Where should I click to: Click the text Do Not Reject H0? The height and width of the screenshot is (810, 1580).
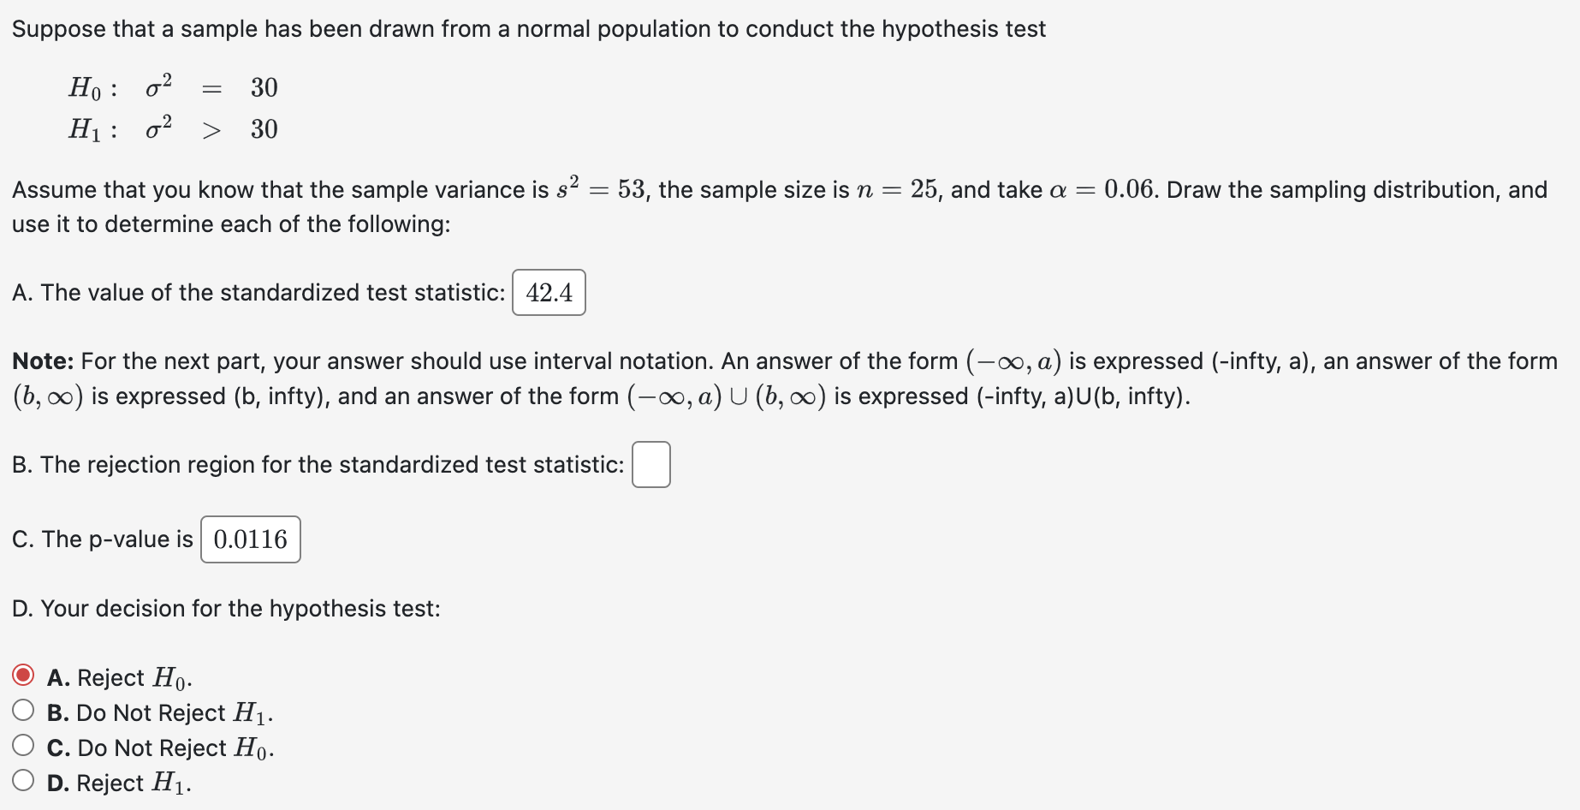(157, 745)
